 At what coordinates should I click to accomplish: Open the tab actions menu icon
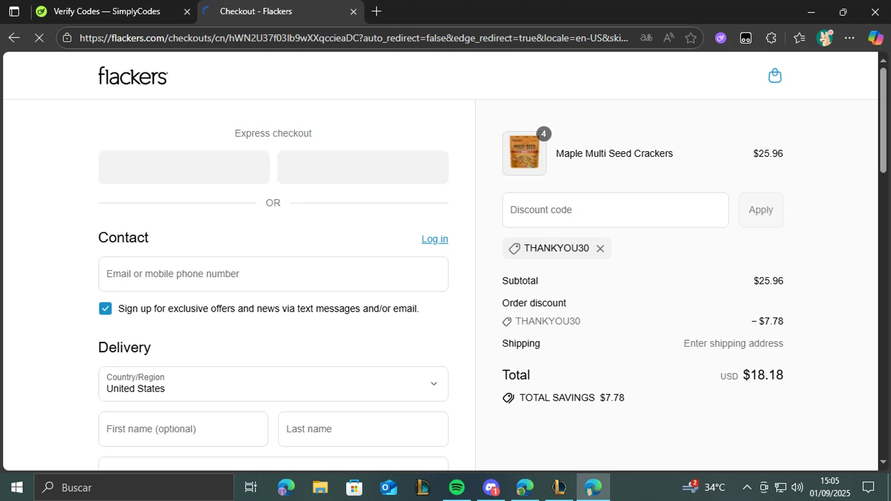click(x=14, y=11)
